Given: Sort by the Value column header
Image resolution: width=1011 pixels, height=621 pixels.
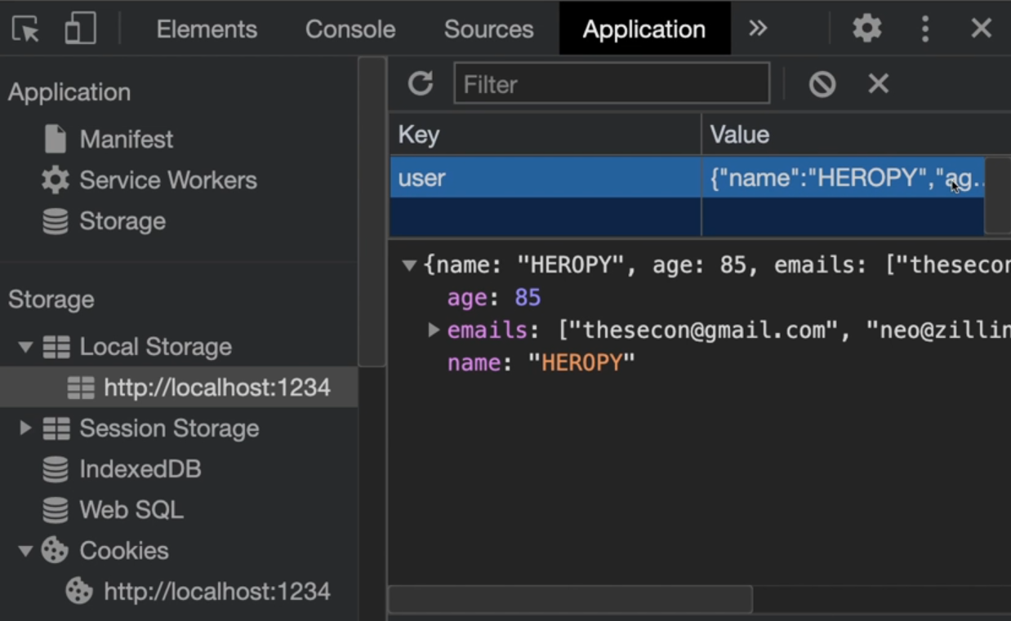Looking at the screenshot, I should (x=856, y=135).
